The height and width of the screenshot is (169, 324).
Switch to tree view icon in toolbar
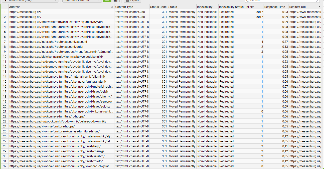115,0
